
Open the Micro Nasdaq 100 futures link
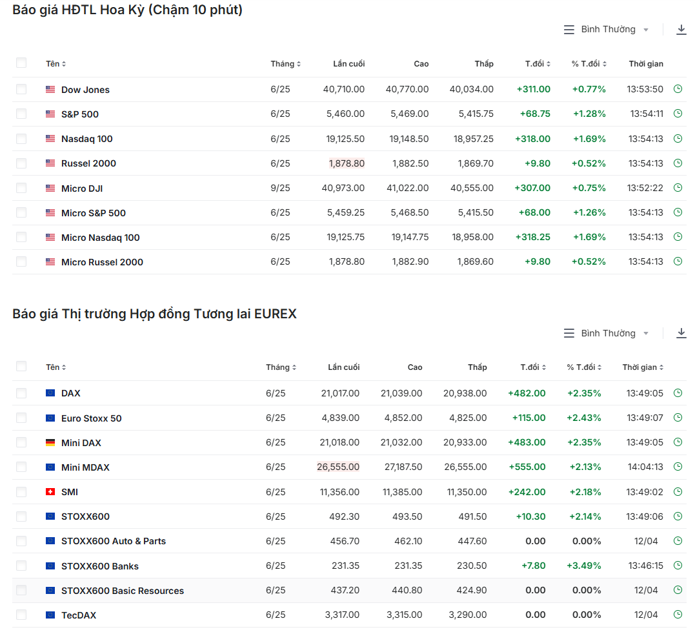pyautogui.click(x=100, y=238)
